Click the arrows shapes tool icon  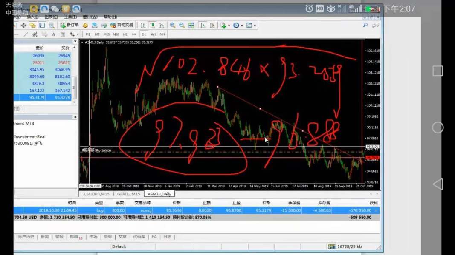[72, 34]
